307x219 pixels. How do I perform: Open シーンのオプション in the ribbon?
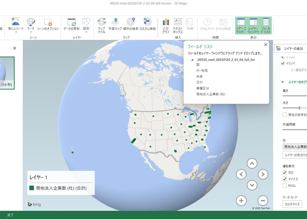pyautogui.click(x=48, y=25)
